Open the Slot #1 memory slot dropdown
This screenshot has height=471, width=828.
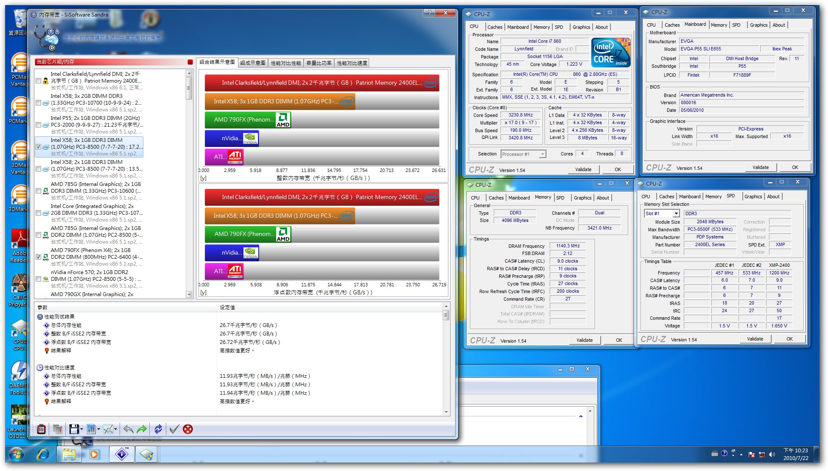(x=676, y=213)
